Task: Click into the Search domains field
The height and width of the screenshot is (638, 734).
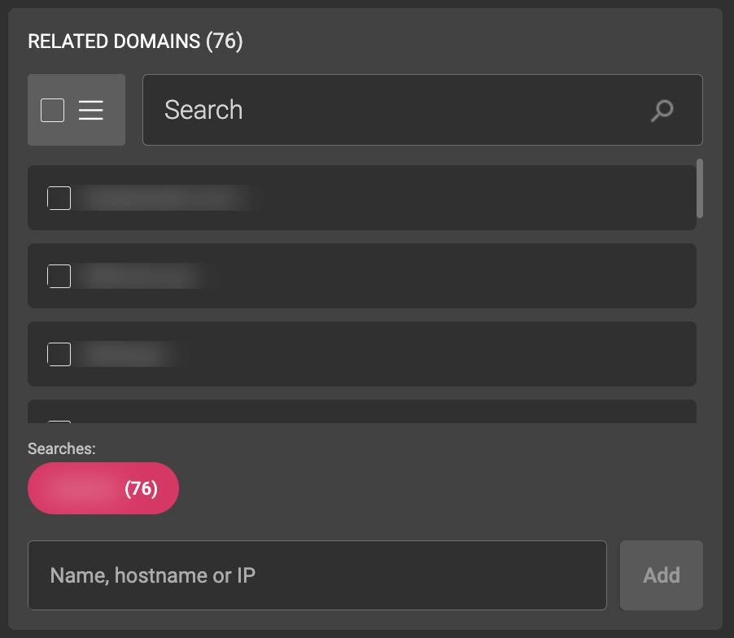Action: (x=399, y=110)
